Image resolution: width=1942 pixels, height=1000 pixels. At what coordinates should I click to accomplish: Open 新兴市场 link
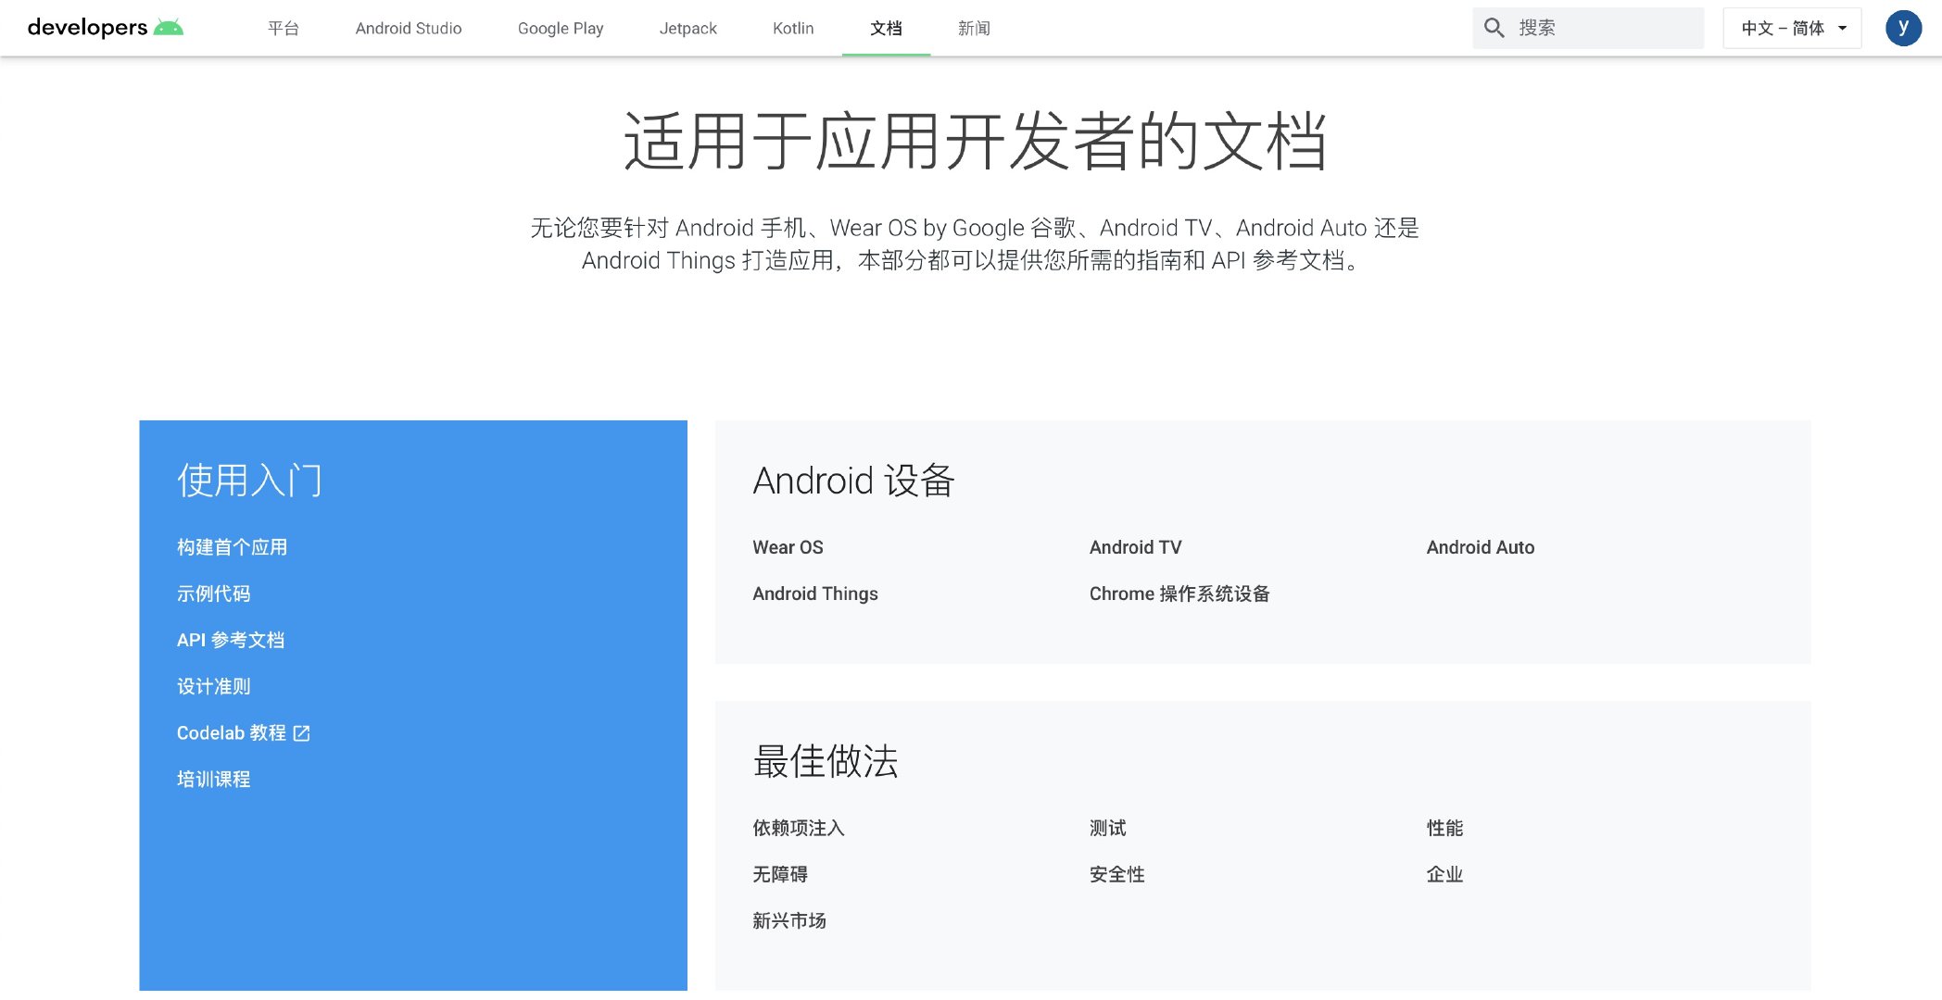tap(789, 920)
